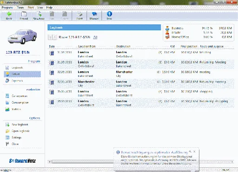The image size is (238, 172).
Task: Open Statistics chart entry
Action: 22,109
